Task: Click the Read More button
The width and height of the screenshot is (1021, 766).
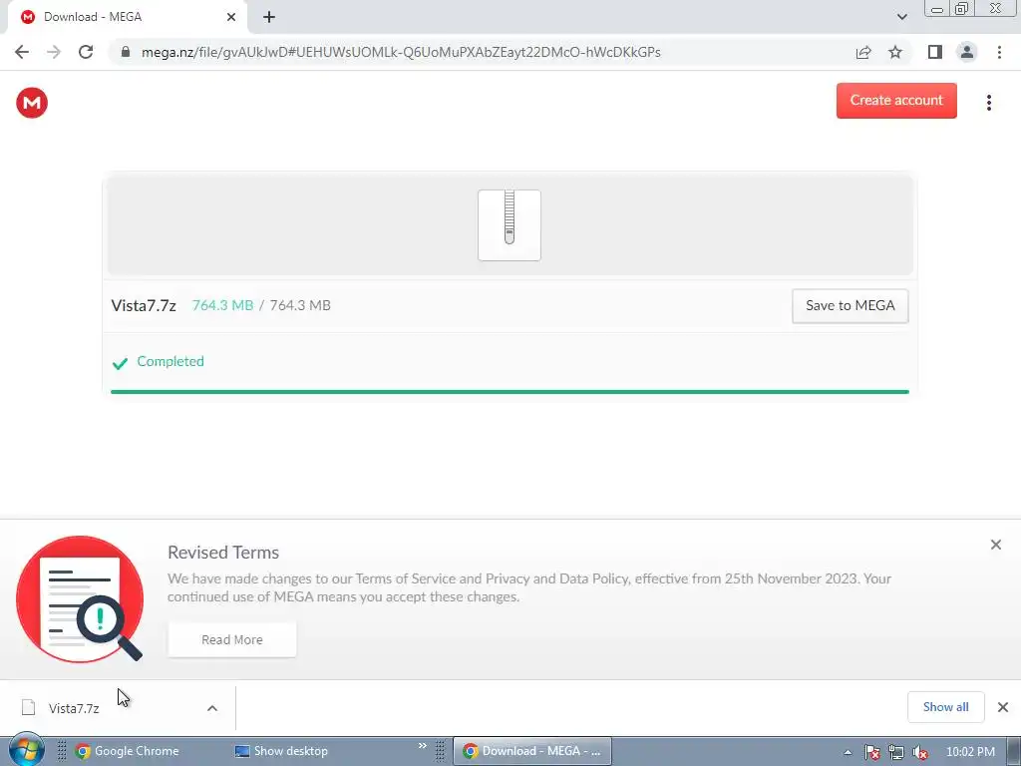Action: pyautogui.click(x=231, y=639)
